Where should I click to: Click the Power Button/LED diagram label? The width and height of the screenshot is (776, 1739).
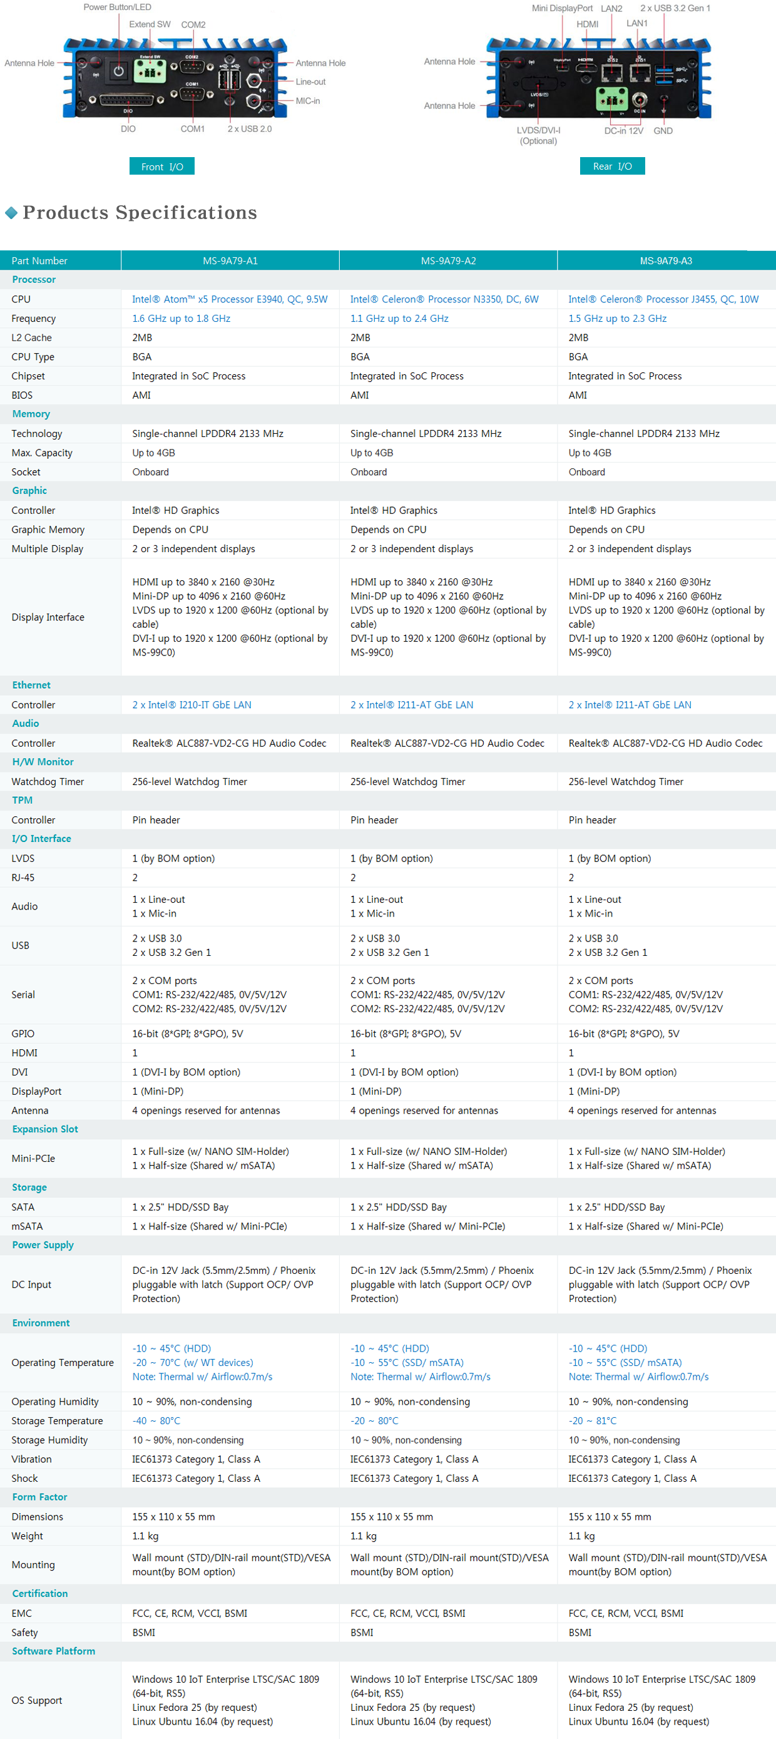tap(118, 8)
